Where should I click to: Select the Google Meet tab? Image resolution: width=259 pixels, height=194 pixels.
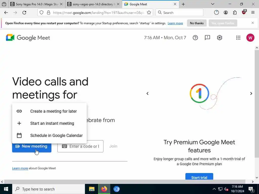[150, 4]
